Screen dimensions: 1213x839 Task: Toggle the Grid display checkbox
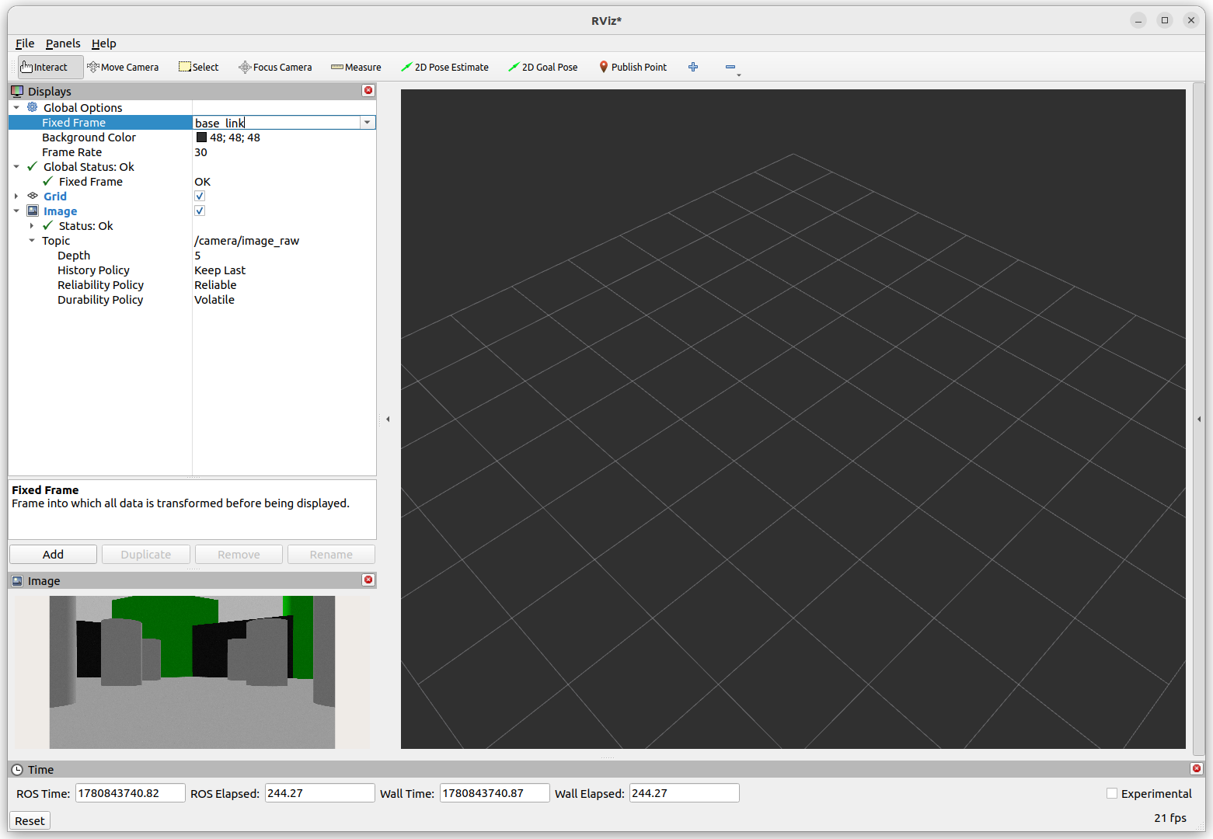[200, 196]
